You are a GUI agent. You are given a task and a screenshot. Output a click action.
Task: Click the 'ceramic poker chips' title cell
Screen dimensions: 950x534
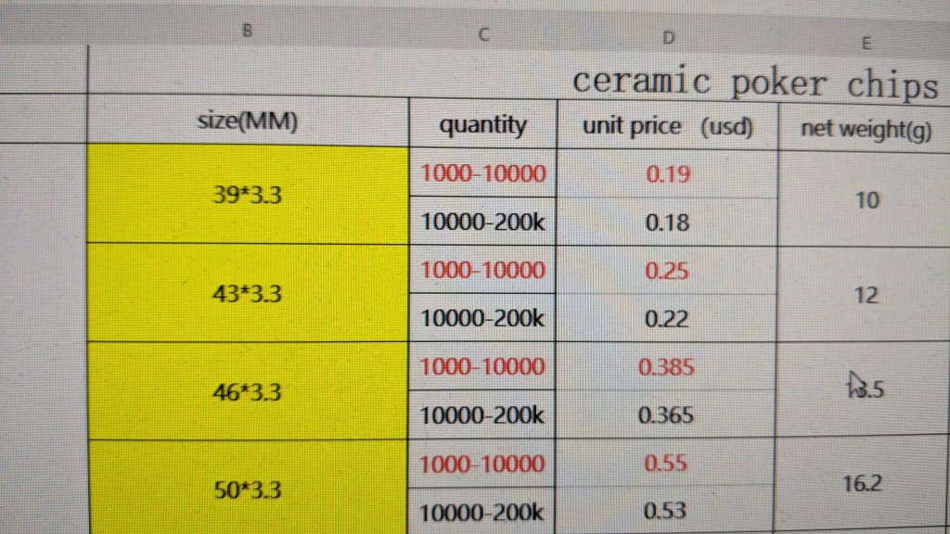click(x=753, y=82)
